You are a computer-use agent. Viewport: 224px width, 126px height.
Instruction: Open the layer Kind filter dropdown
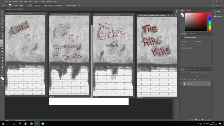(185, 73)
